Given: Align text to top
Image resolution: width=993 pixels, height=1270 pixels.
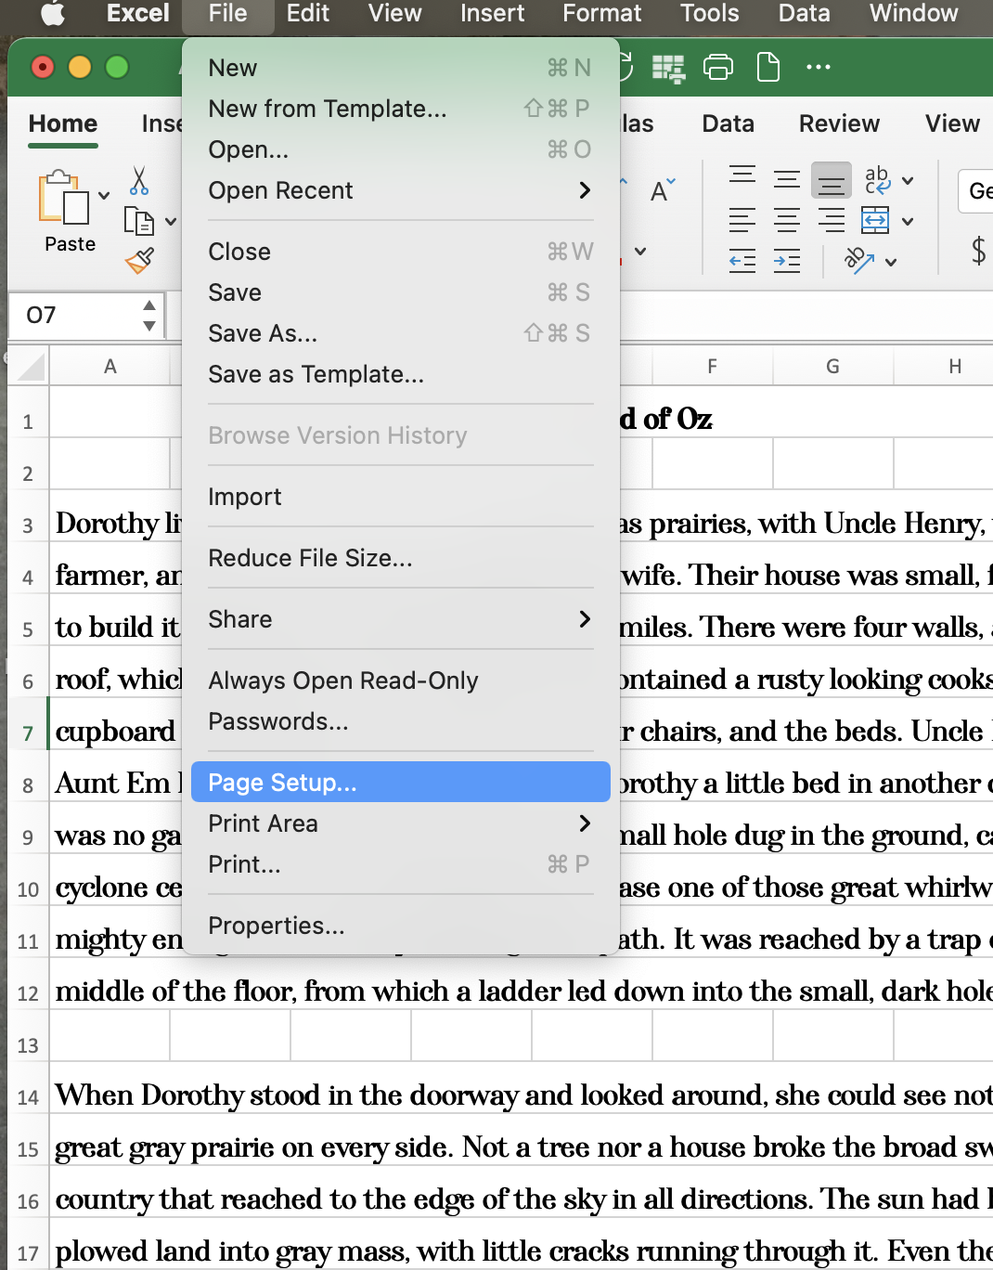Looking at the screenshot, I should (x=742, y=176).
